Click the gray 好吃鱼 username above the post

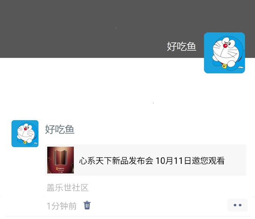coord(60,130)
